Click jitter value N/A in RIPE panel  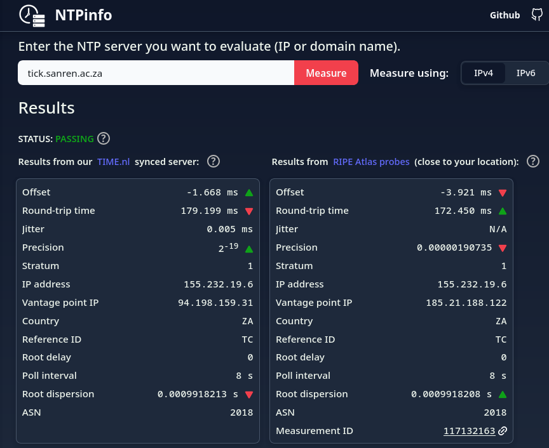pos(498,230)
